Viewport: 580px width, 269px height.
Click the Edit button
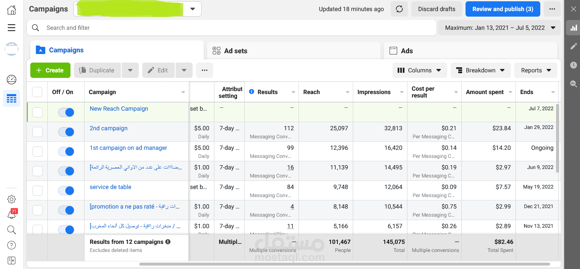click(158, 70)
